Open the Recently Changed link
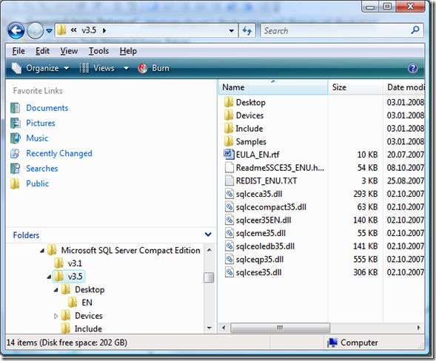The width and height of the screenshot is (436, 361). tap(59, 153)
